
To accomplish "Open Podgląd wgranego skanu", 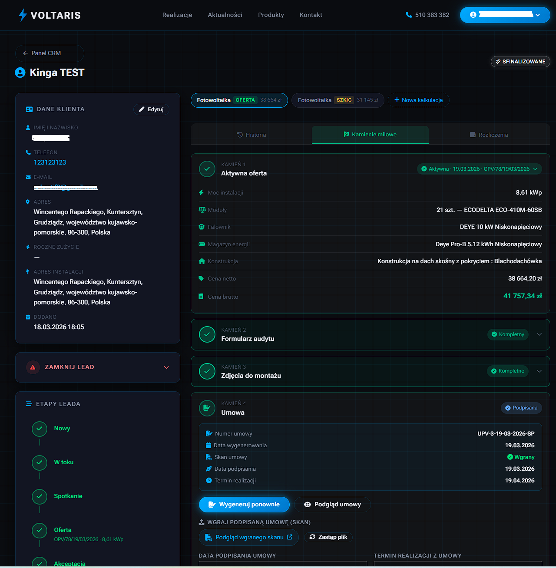I will [x=248, y=537].
